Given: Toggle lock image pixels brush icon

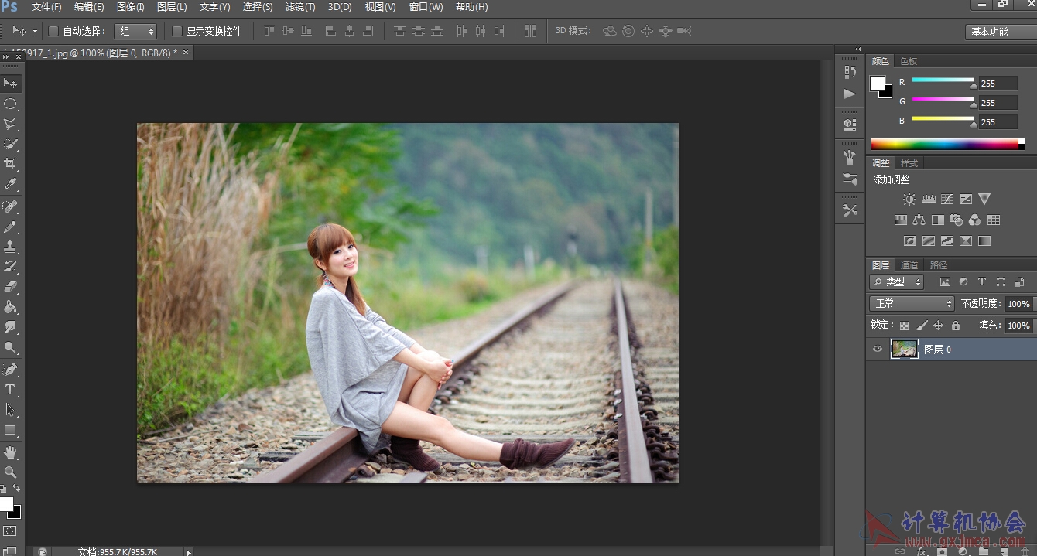Looking at the screenshot, I should (921, 326).
